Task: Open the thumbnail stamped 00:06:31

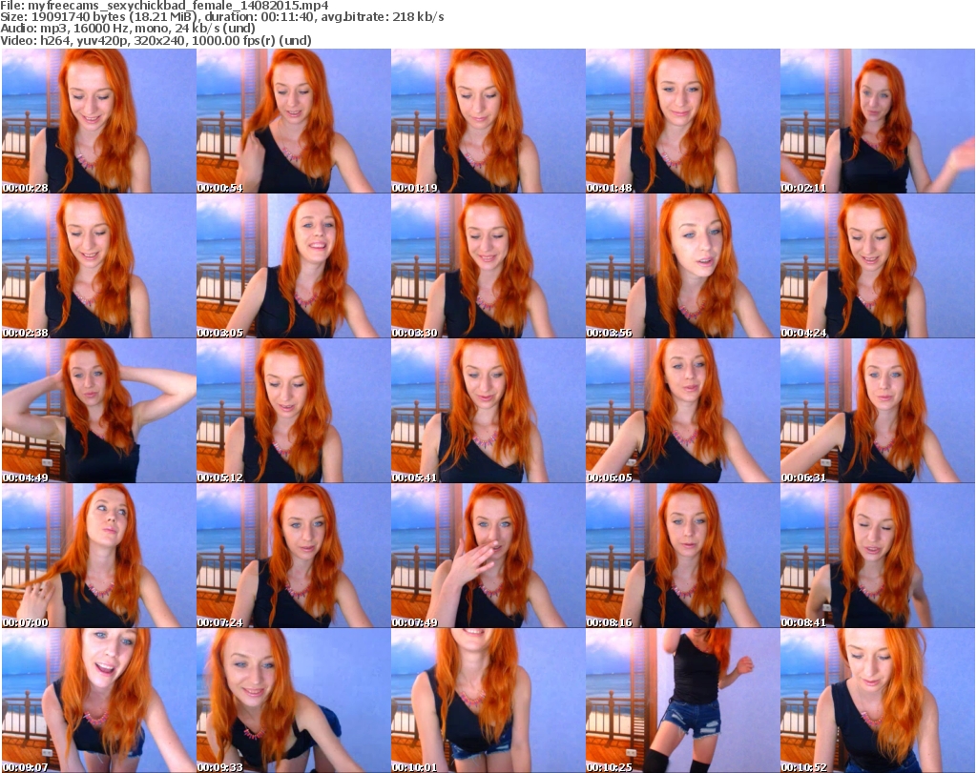Action: coord(878,411)
